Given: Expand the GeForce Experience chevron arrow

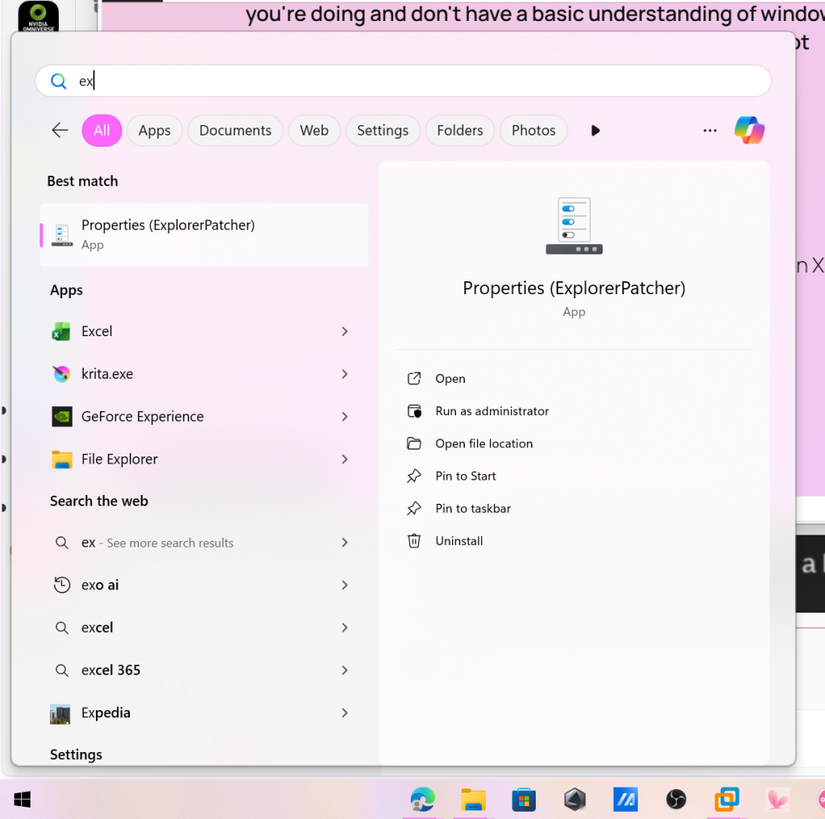Looking at the screenshot, I should click(345, 417).
